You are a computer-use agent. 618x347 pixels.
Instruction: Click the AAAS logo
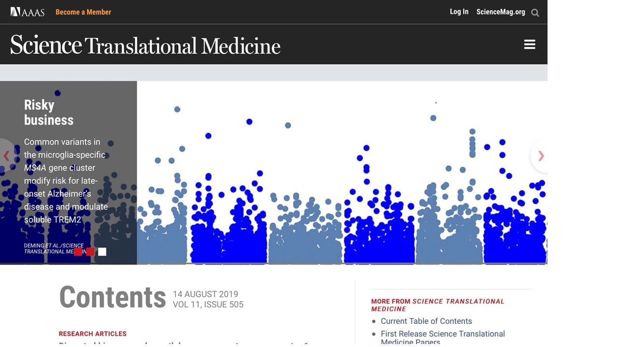[28, 12]
